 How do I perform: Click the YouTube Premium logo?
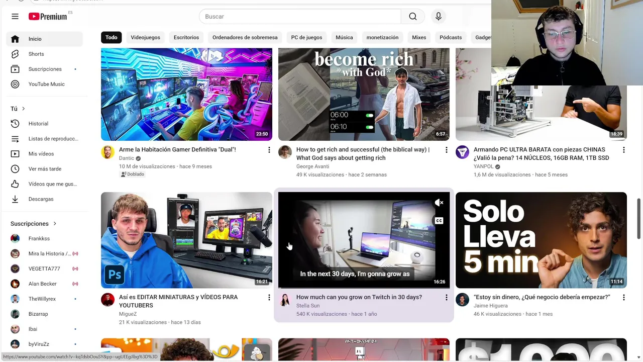(x=48, y=17)
